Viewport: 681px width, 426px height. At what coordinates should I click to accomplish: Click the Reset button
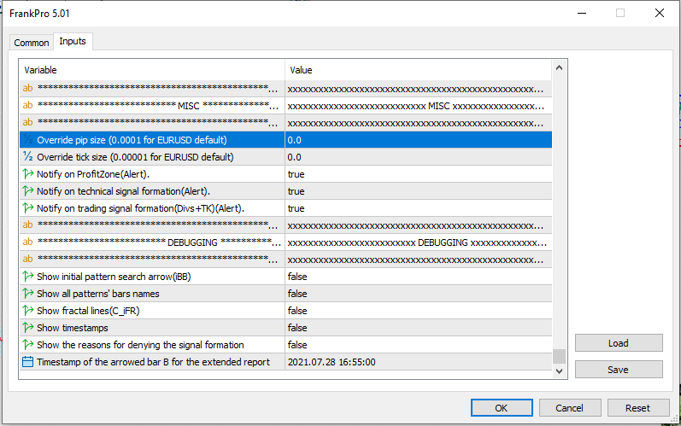pyautogui.click(x=637, y=408)
